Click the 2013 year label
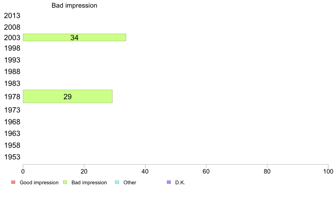 (12, 16)
